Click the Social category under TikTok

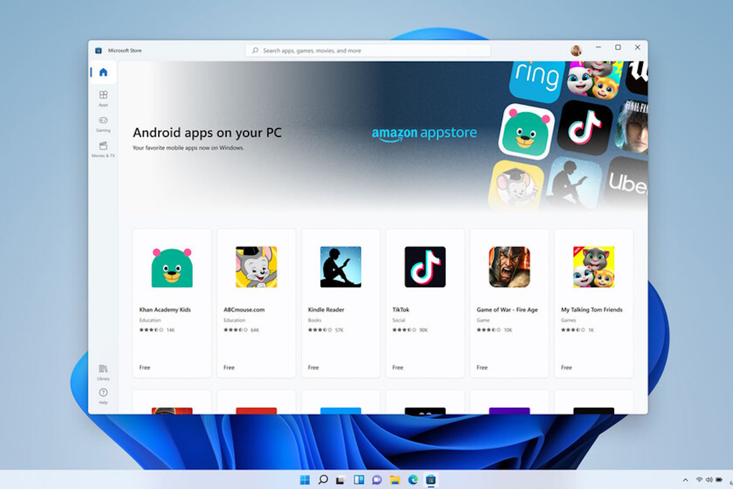coord(399,320)
